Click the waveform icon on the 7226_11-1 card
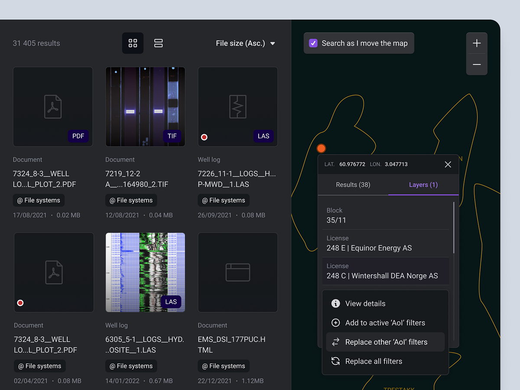This screenshot has width=520, height=390. point(237,107)
